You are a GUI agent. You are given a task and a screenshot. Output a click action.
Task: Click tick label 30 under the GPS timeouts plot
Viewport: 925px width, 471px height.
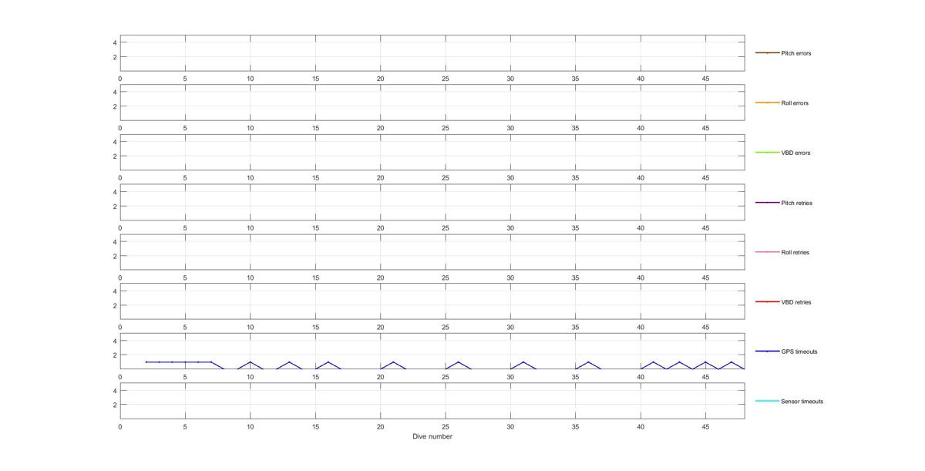(x=510, y=377)
